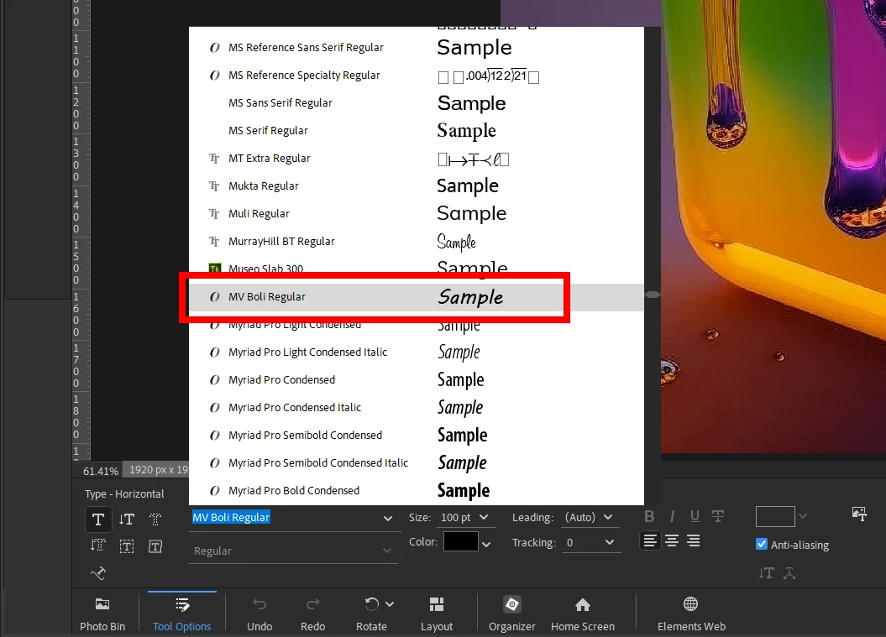Choose Myriad Pro Semibold Condensed font
Screen dimensions: 886x637
417,435
